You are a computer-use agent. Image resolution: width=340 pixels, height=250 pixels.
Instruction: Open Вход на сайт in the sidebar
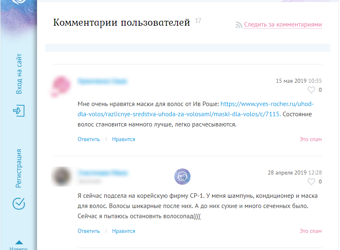pyautogui.click(x=19, y=74)
